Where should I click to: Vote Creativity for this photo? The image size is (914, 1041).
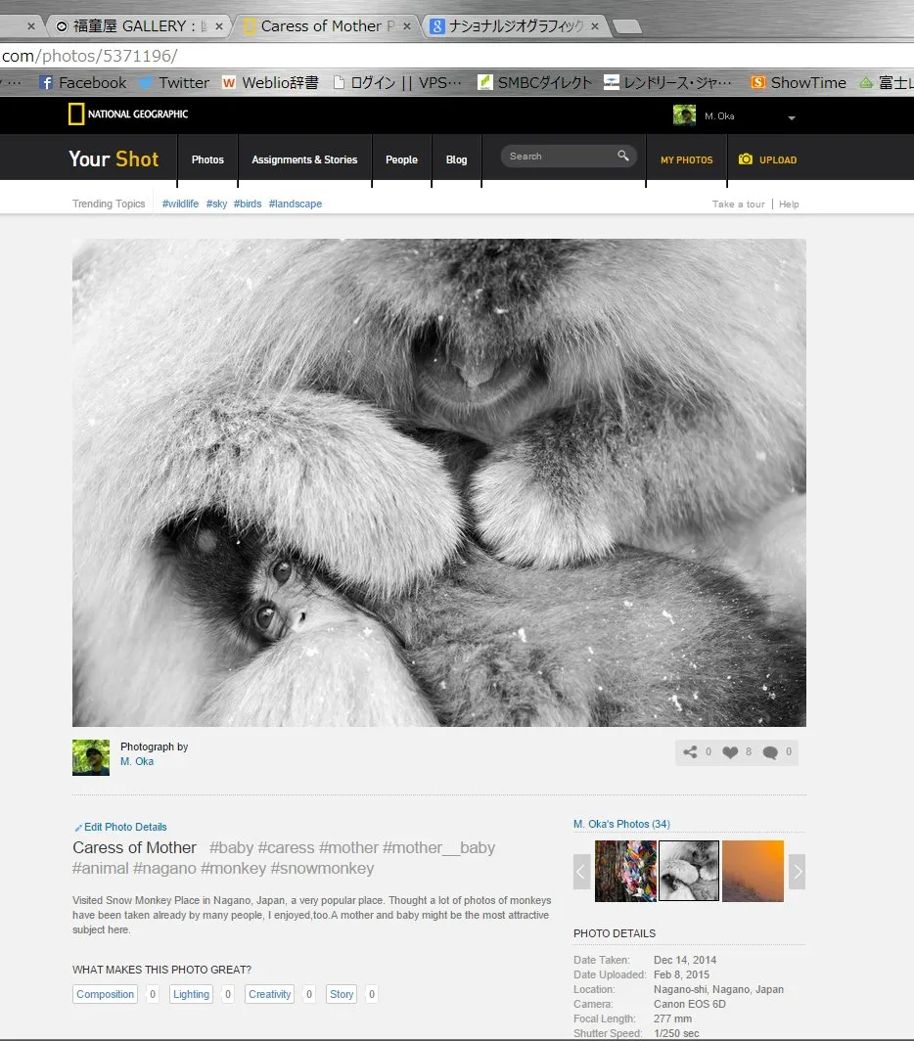pyautogui.click(x=270, y=994)
